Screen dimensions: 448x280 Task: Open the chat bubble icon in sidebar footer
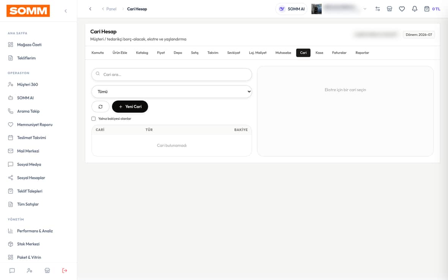click(12, 270)
